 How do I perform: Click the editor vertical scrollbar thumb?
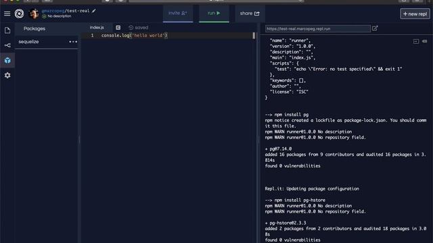click(254, 36)
